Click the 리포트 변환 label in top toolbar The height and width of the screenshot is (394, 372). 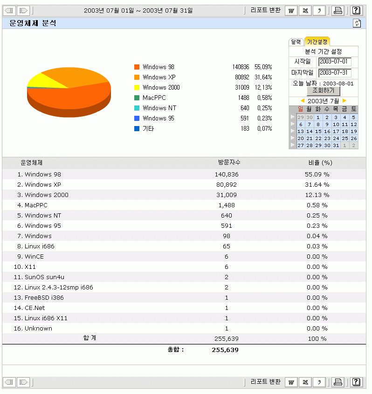pyautogui.click(x=266, y=10)
